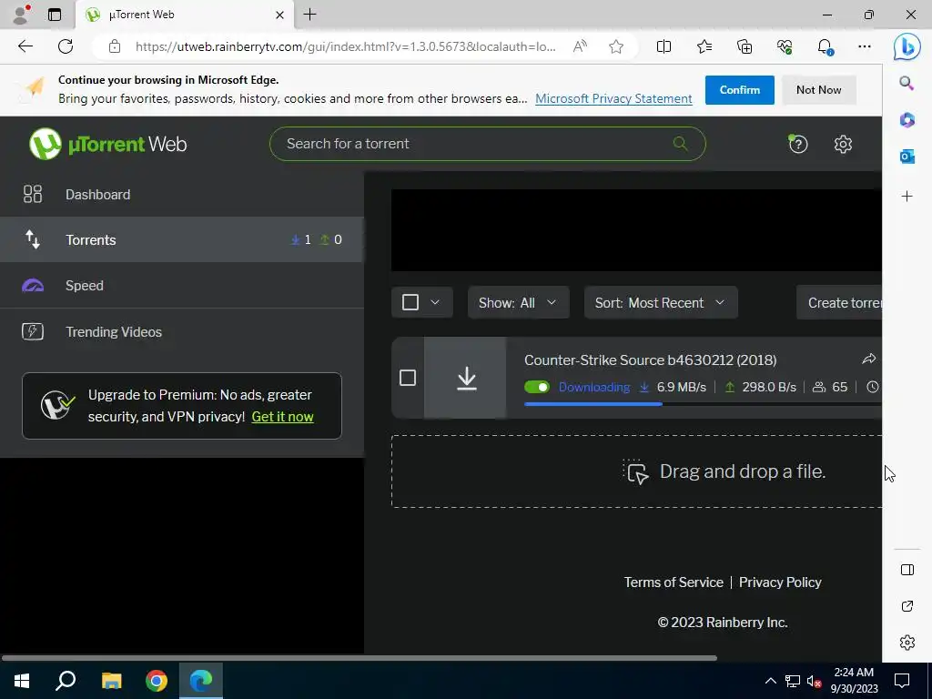Viewport: 932px width, 699px height.
Task: Show hidden system tray icons
Action: pos(770,681)
